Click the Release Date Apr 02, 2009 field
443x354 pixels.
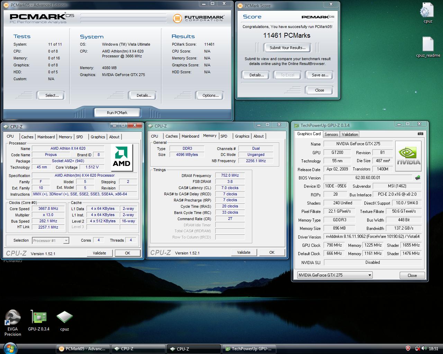(x=337, y=169)
